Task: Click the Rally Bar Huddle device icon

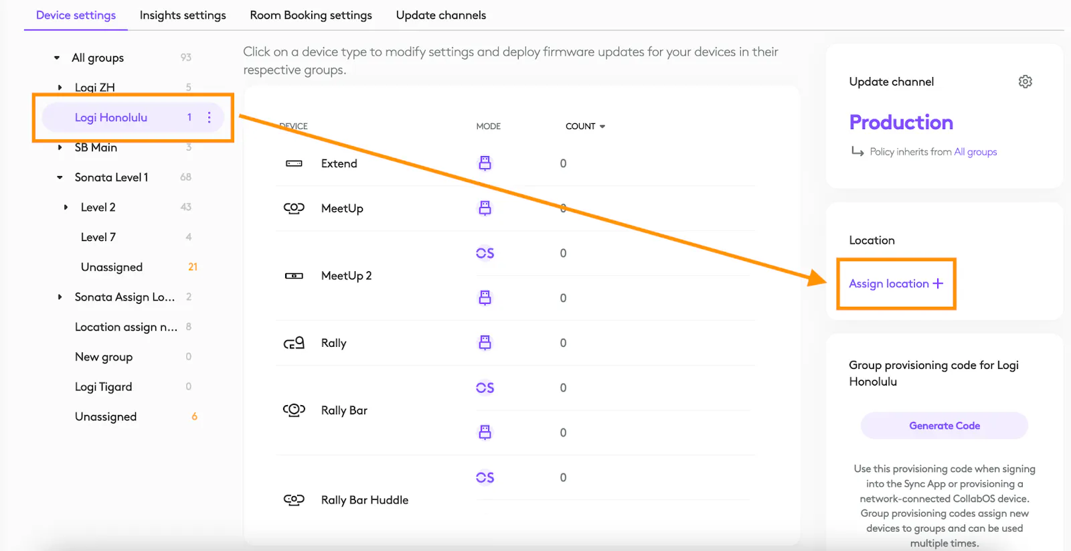Action: click(294, 499)
